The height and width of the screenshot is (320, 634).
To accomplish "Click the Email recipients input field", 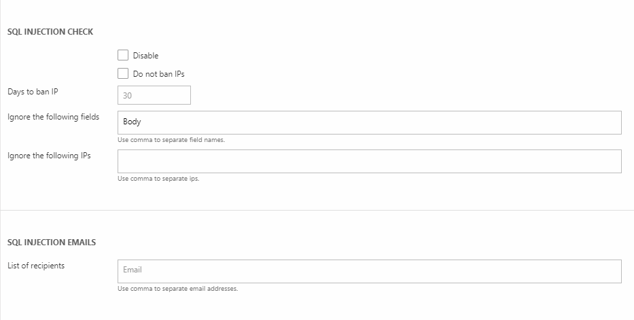I will 369,270.
